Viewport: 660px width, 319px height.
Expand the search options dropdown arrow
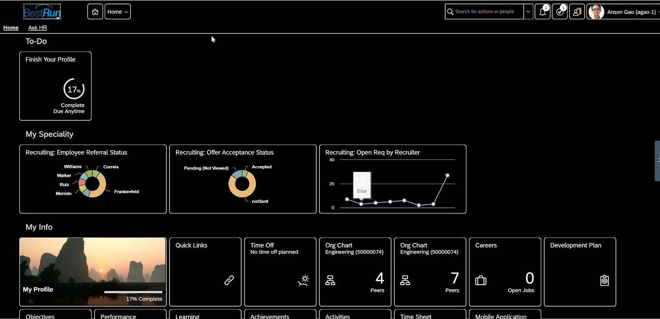[528, 12]
